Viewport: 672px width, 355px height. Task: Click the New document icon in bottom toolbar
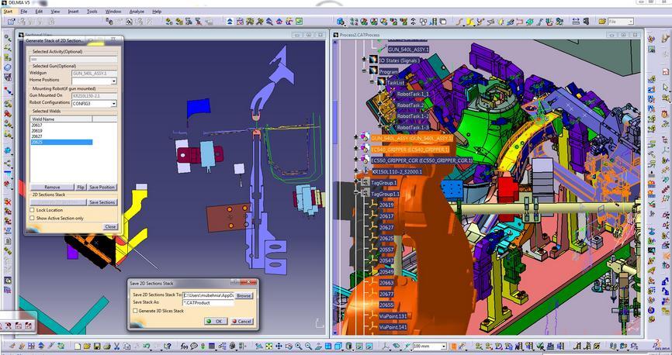coord(78,346)
